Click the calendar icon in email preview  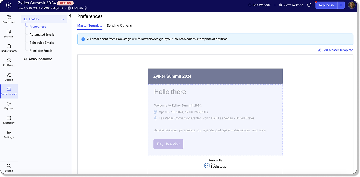coord(156,112)
